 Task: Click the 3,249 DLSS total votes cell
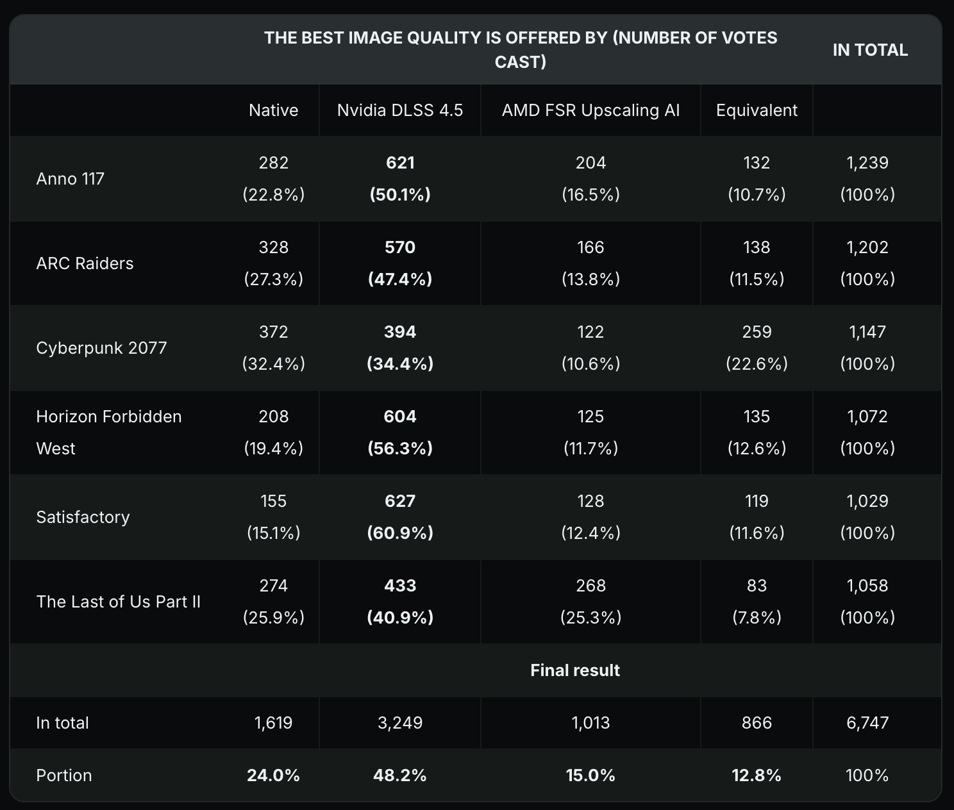click(x=399, y=723)
